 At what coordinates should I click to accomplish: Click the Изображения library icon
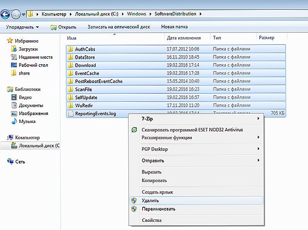tap(14, 113)
